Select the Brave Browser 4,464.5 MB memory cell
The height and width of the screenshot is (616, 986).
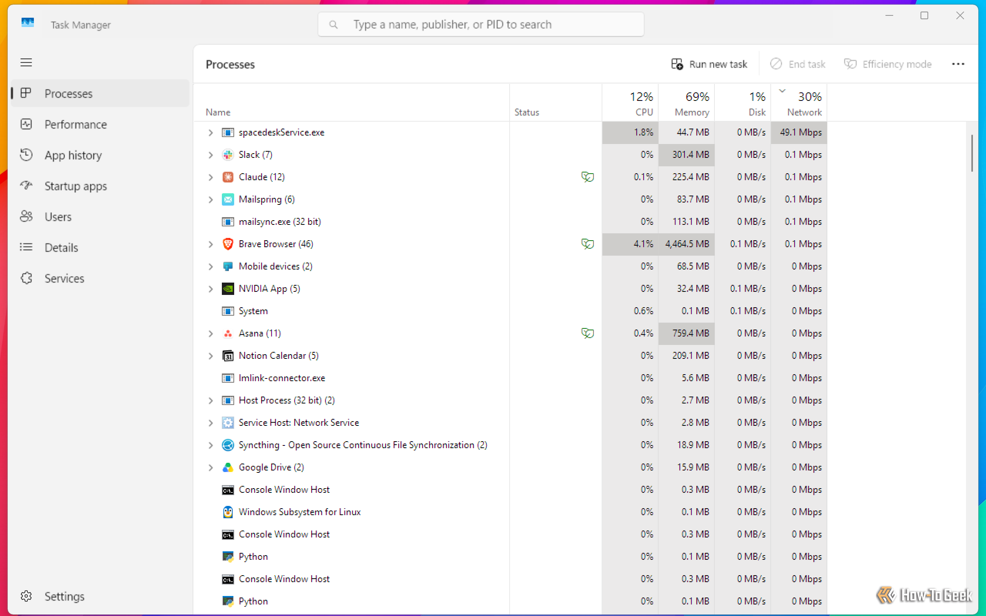686,244
